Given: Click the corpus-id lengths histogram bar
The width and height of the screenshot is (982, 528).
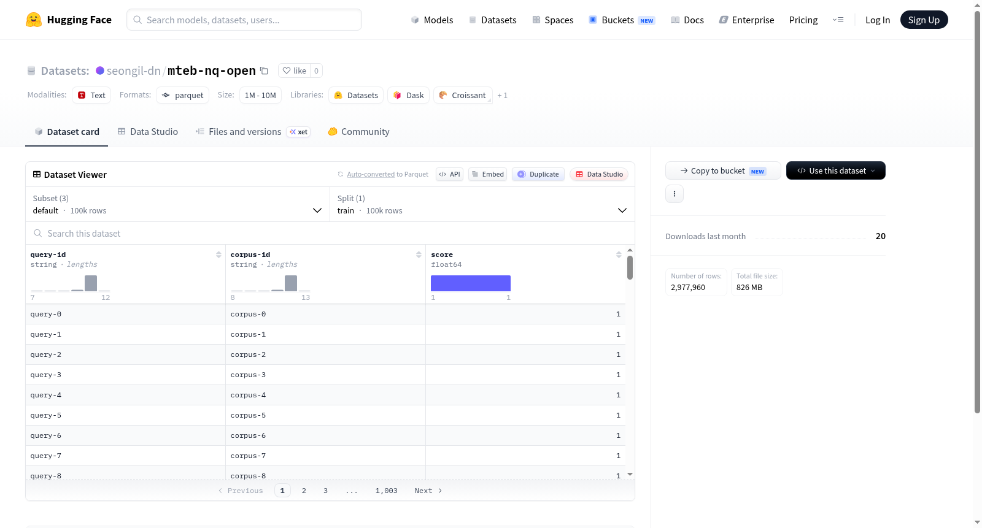Looking at the screenshot, I should click(x=291, y=283).
